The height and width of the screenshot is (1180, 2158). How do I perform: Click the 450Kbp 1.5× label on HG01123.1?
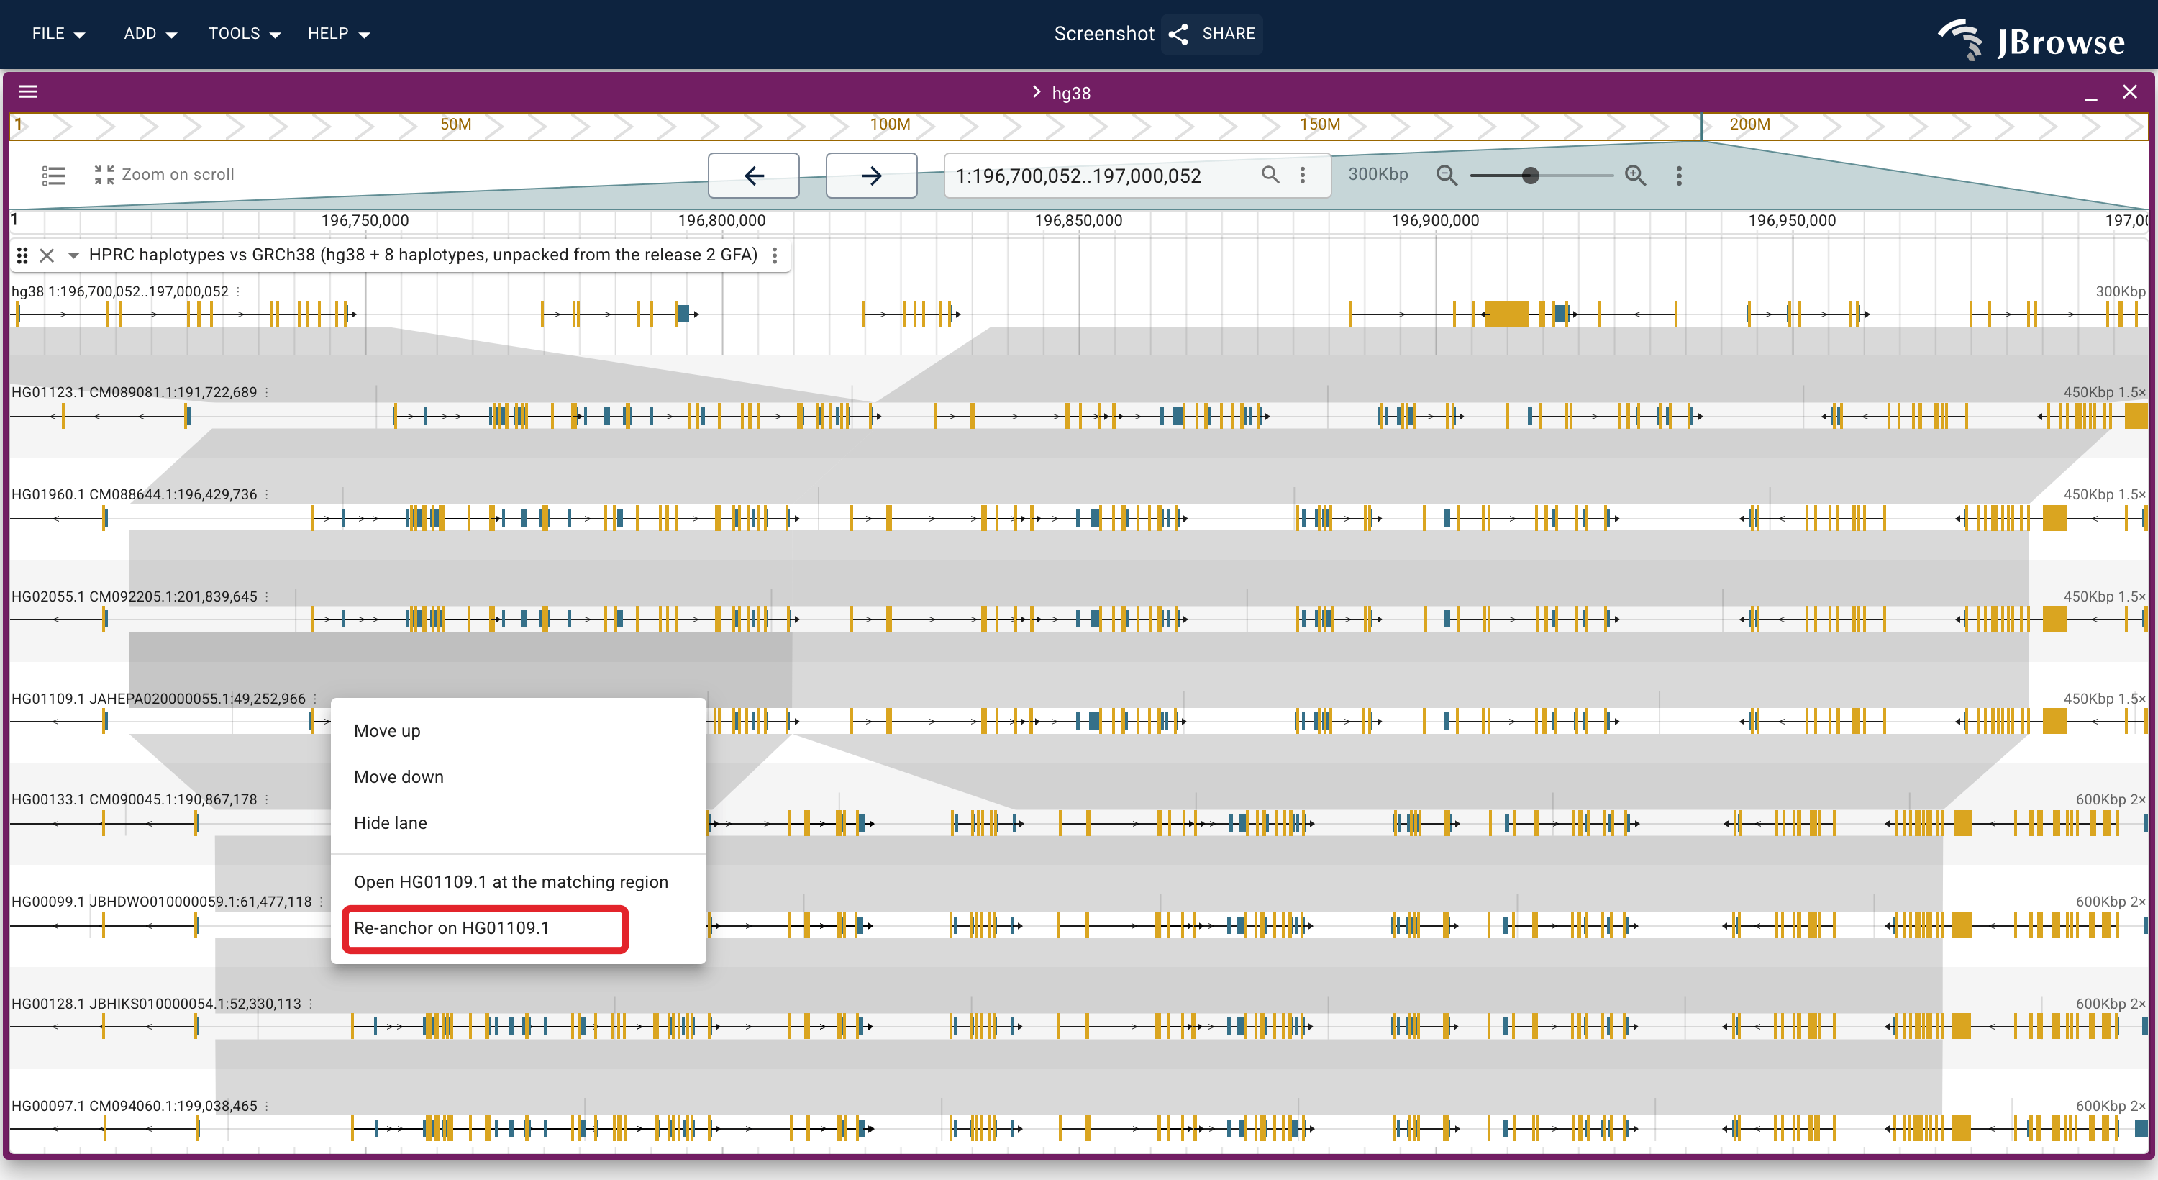[x=2104, y=392]
